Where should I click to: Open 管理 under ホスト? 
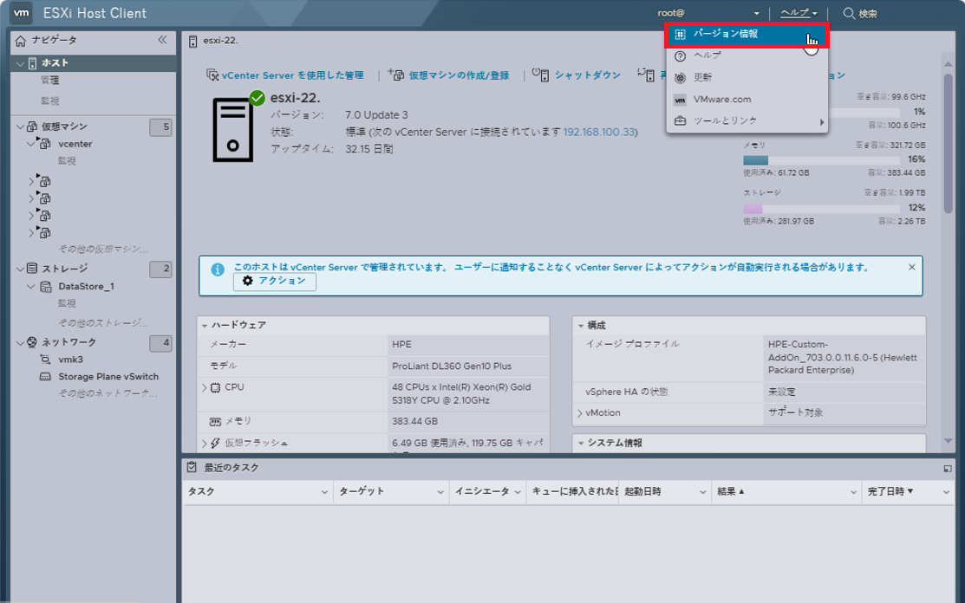49,81
